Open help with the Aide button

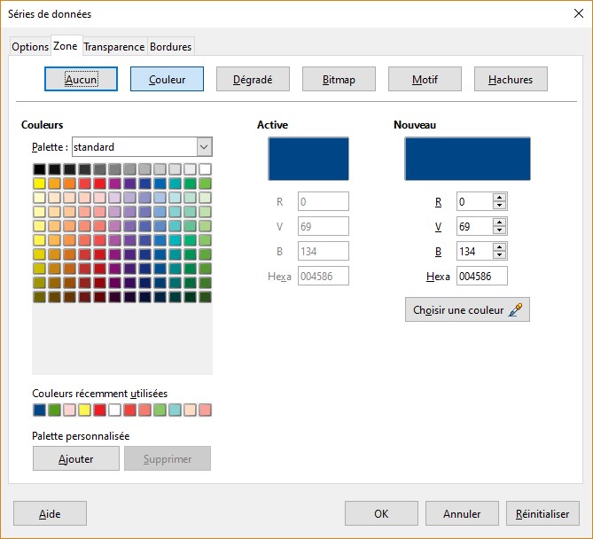click(50, 513)
